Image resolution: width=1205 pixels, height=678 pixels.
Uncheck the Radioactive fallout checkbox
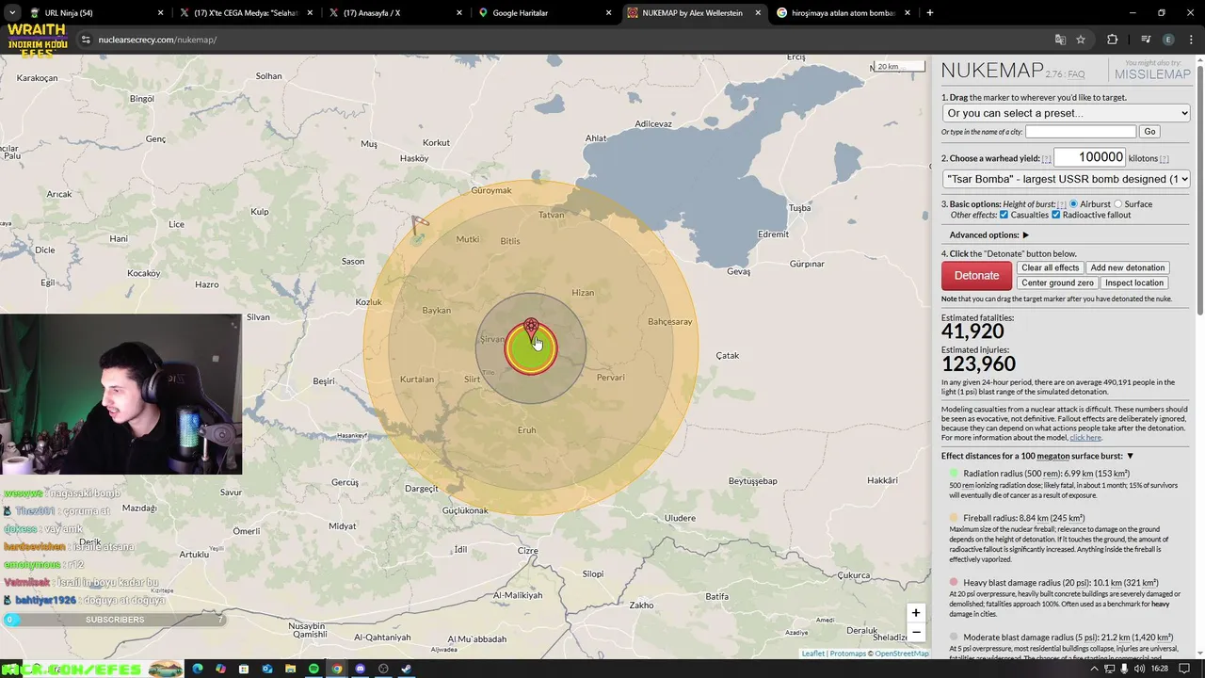[1055, 215]
